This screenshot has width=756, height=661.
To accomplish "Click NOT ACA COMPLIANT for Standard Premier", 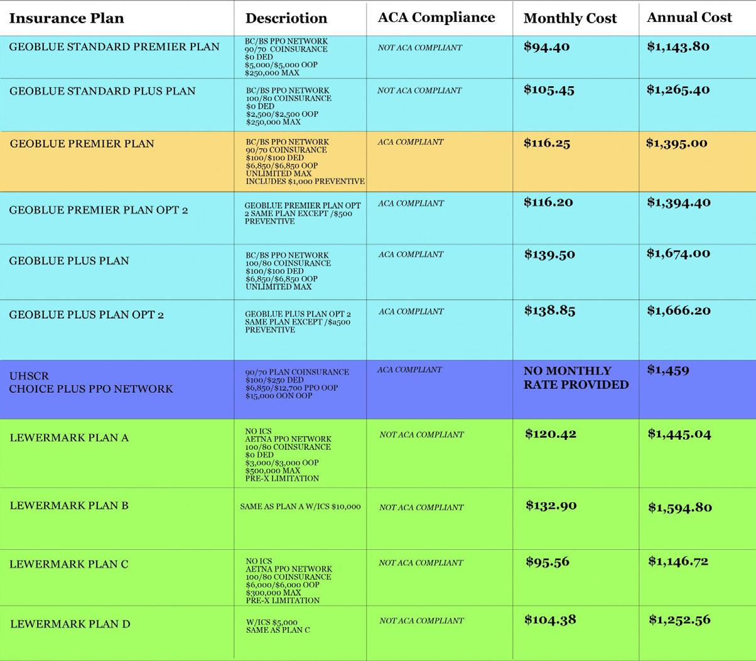I will coord(420,48).
